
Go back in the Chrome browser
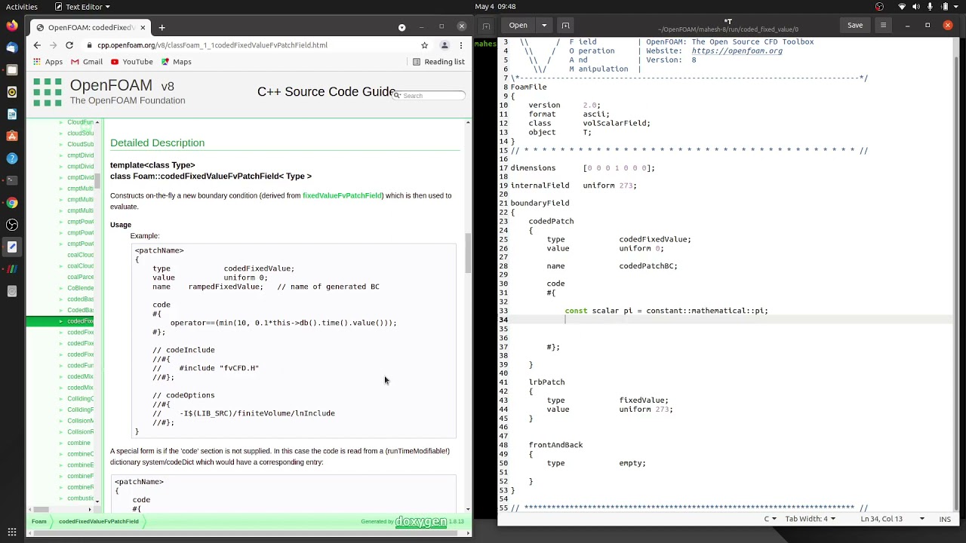tap(37, 45)
